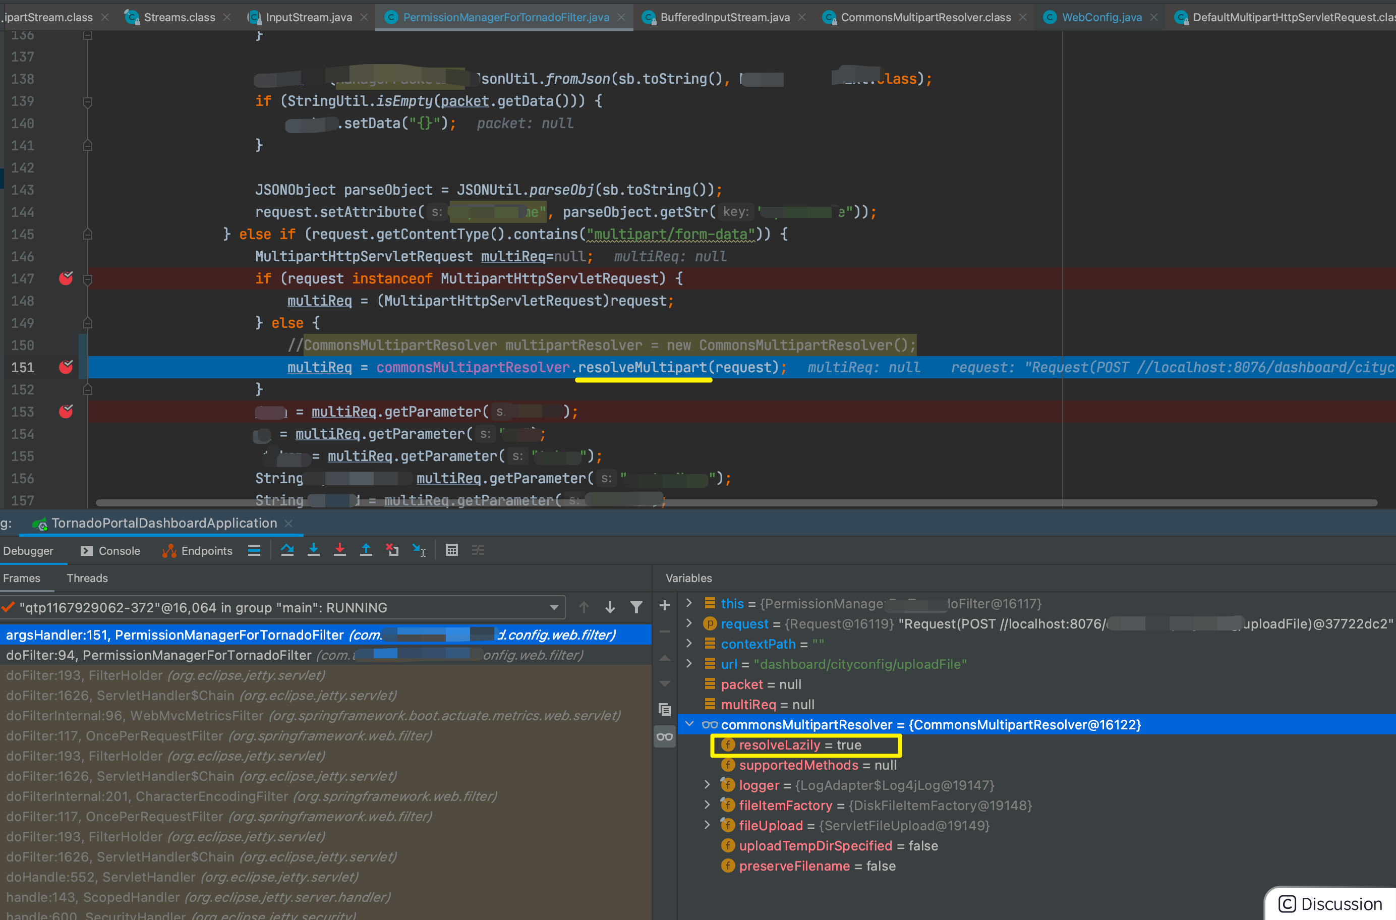Screen dimensions: 1396x920
Task: Close the Streams.class tab
Action: click(x=227, y=18)
